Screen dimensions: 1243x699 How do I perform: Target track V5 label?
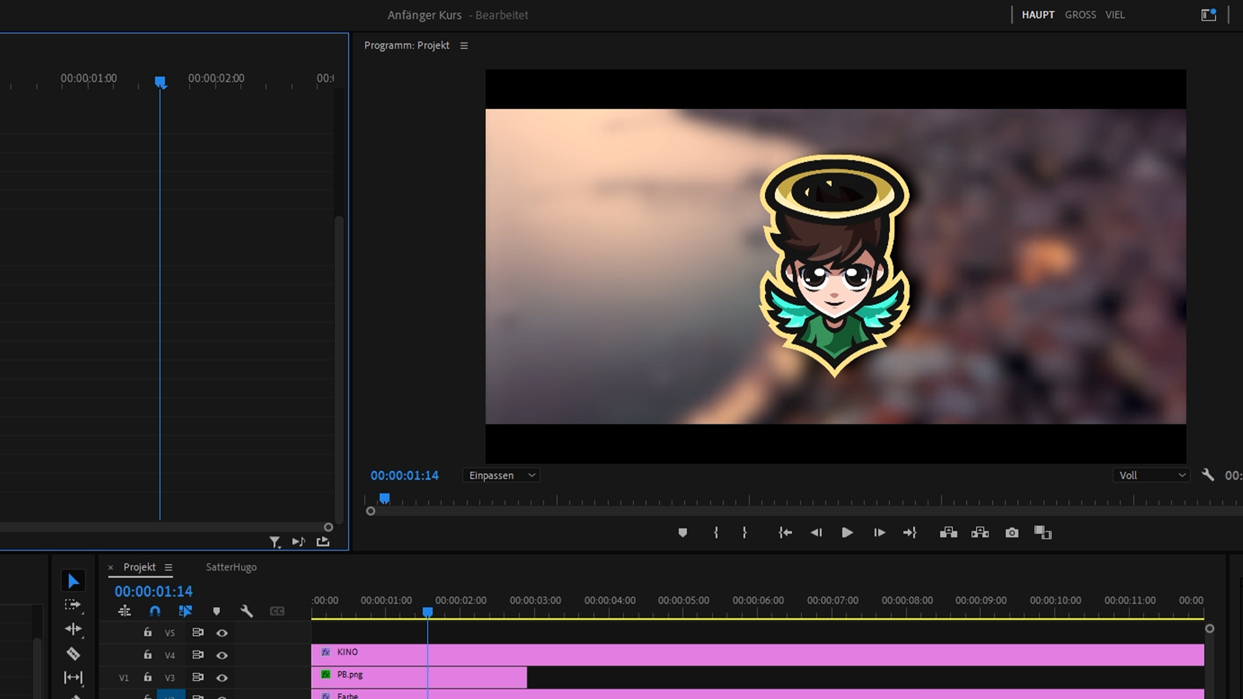coord(170,633)
